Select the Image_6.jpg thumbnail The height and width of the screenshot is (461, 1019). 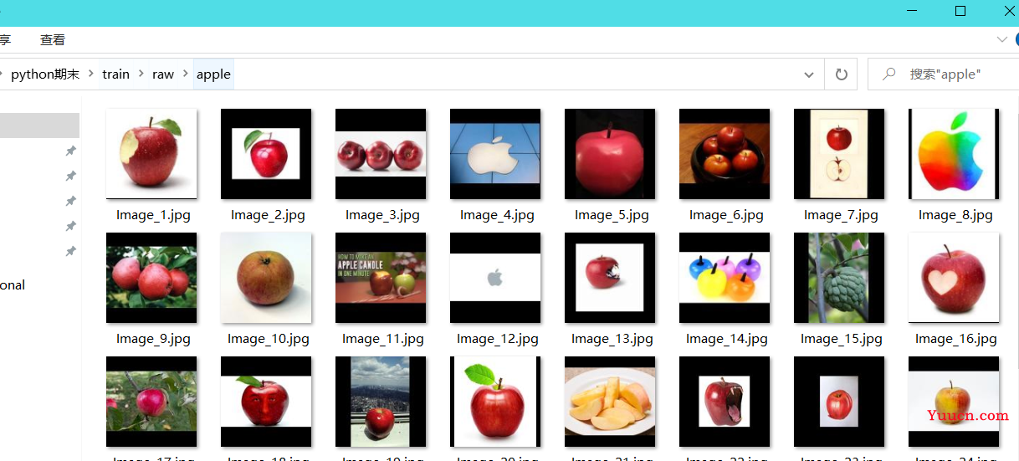(x=725, y=154)
